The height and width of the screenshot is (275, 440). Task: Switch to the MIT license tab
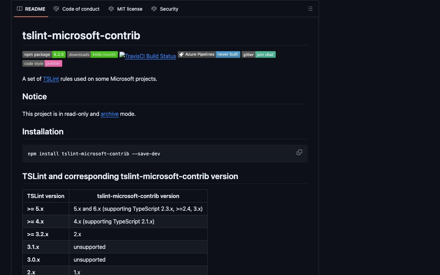click(x=125, y=9)
